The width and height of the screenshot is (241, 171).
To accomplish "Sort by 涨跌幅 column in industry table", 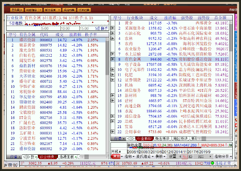I will pos(170,18).
